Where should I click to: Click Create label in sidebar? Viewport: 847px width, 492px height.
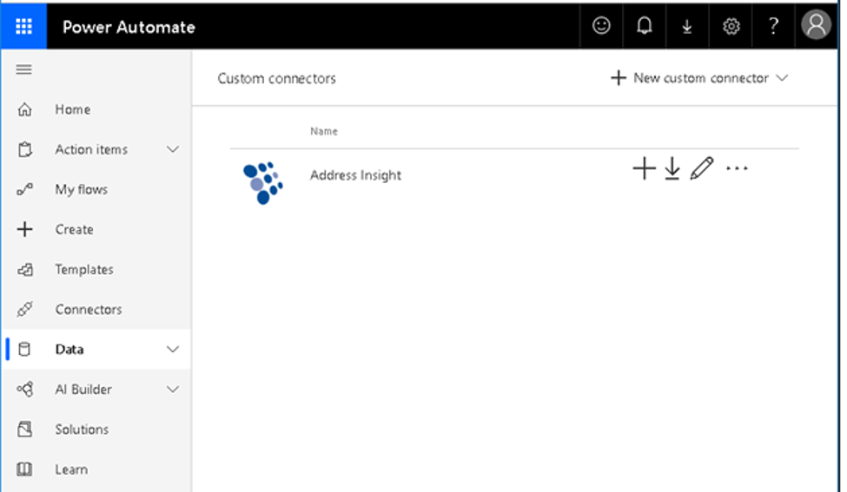[74, 229]
